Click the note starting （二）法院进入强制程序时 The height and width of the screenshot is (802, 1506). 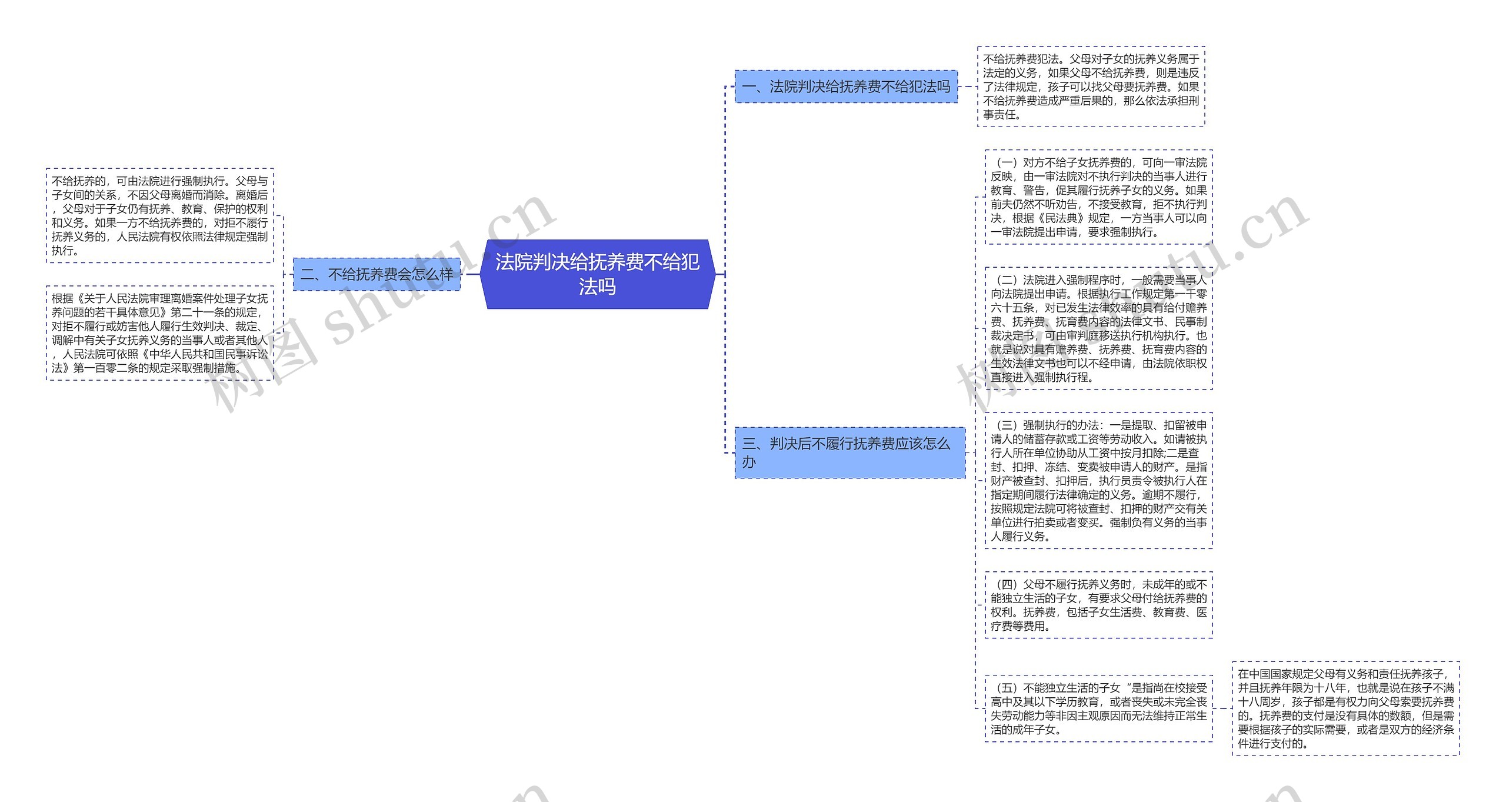[x=1098, y=328]
